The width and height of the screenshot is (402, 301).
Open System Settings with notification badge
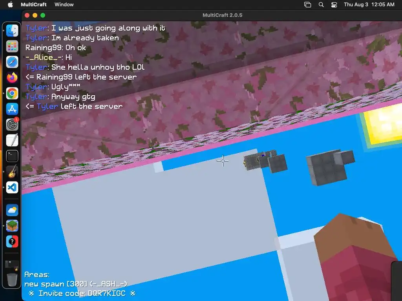pyautogui.click(x=12, y=125)
